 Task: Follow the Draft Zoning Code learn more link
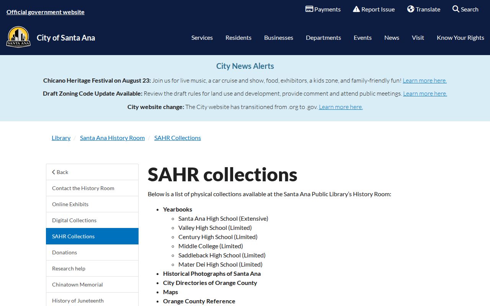click(x=425, y=93)
